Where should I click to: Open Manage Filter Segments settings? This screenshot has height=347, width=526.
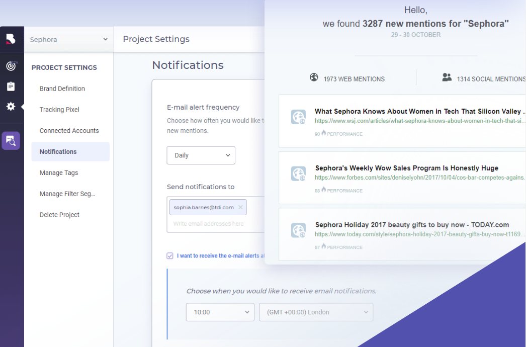click(67, 194)
